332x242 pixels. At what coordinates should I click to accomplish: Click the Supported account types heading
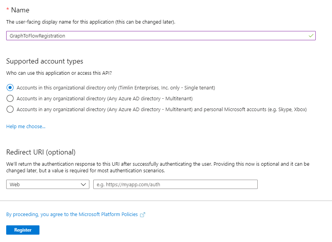[44, 61]
